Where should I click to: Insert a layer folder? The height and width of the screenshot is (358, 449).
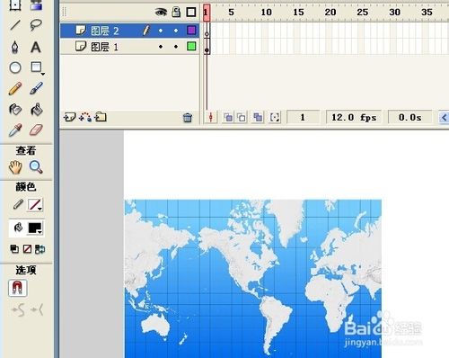point(101,117)
